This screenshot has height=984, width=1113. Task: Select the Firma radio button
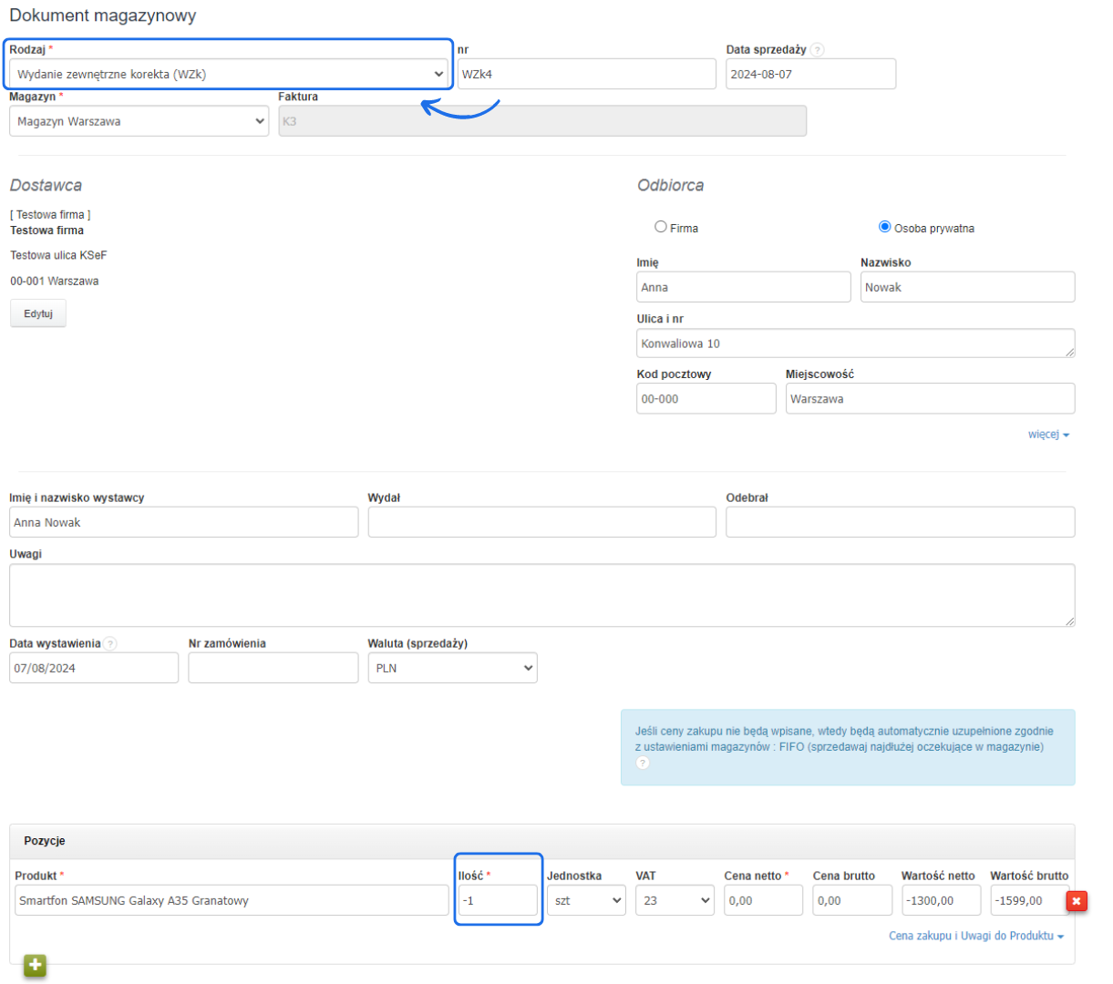pyautogui.click(x=661, y=227)
